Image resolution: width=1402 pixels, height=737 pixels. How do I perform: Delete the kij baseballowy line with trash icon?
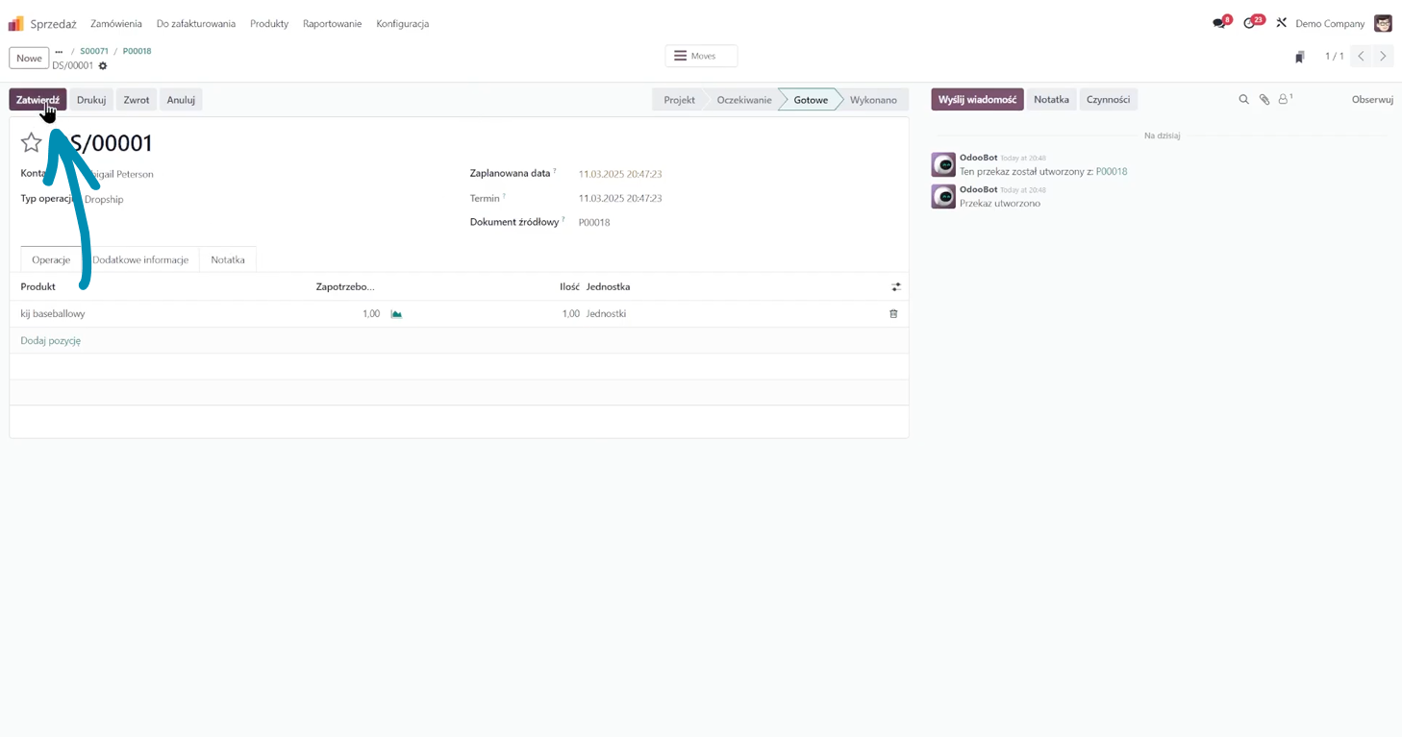tap(893, 314)
